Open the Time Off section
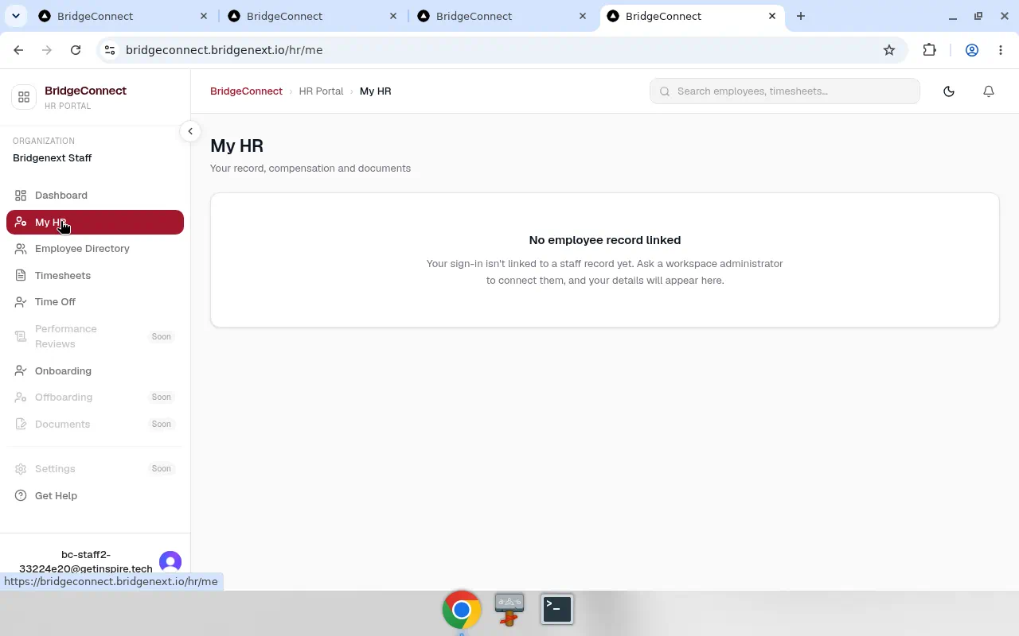This screenshot has height=636, width=1019. pos(95,302)
